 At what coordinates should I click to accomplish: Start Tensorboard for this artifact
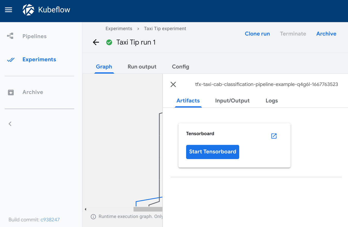[212, 152]
